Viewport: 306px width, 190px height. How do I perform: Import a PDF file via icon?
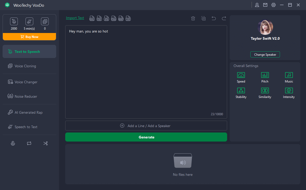coord(99,18)
